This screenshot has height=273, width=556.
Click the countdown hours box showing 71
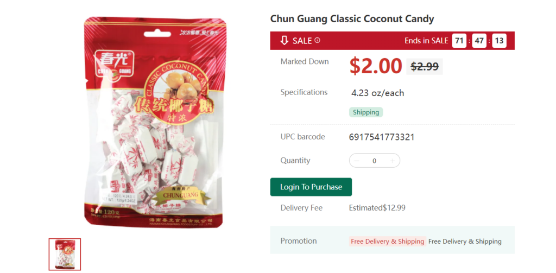[459, 41]
